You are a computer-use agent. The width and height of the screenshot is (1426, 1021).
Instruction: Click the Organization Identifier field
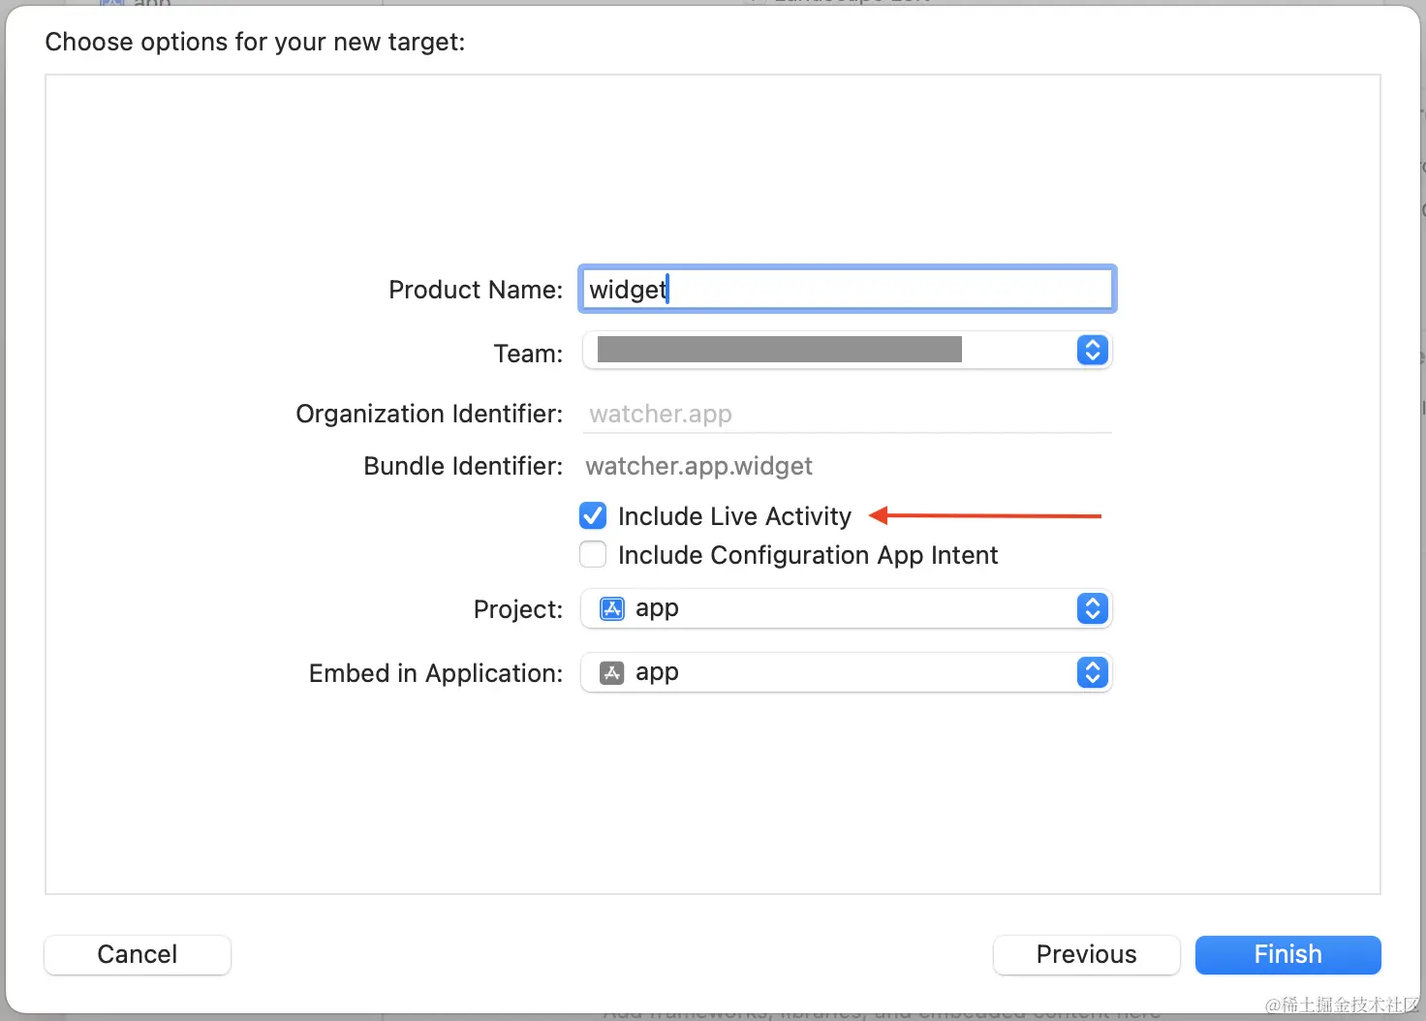click(x=847, y=415)
